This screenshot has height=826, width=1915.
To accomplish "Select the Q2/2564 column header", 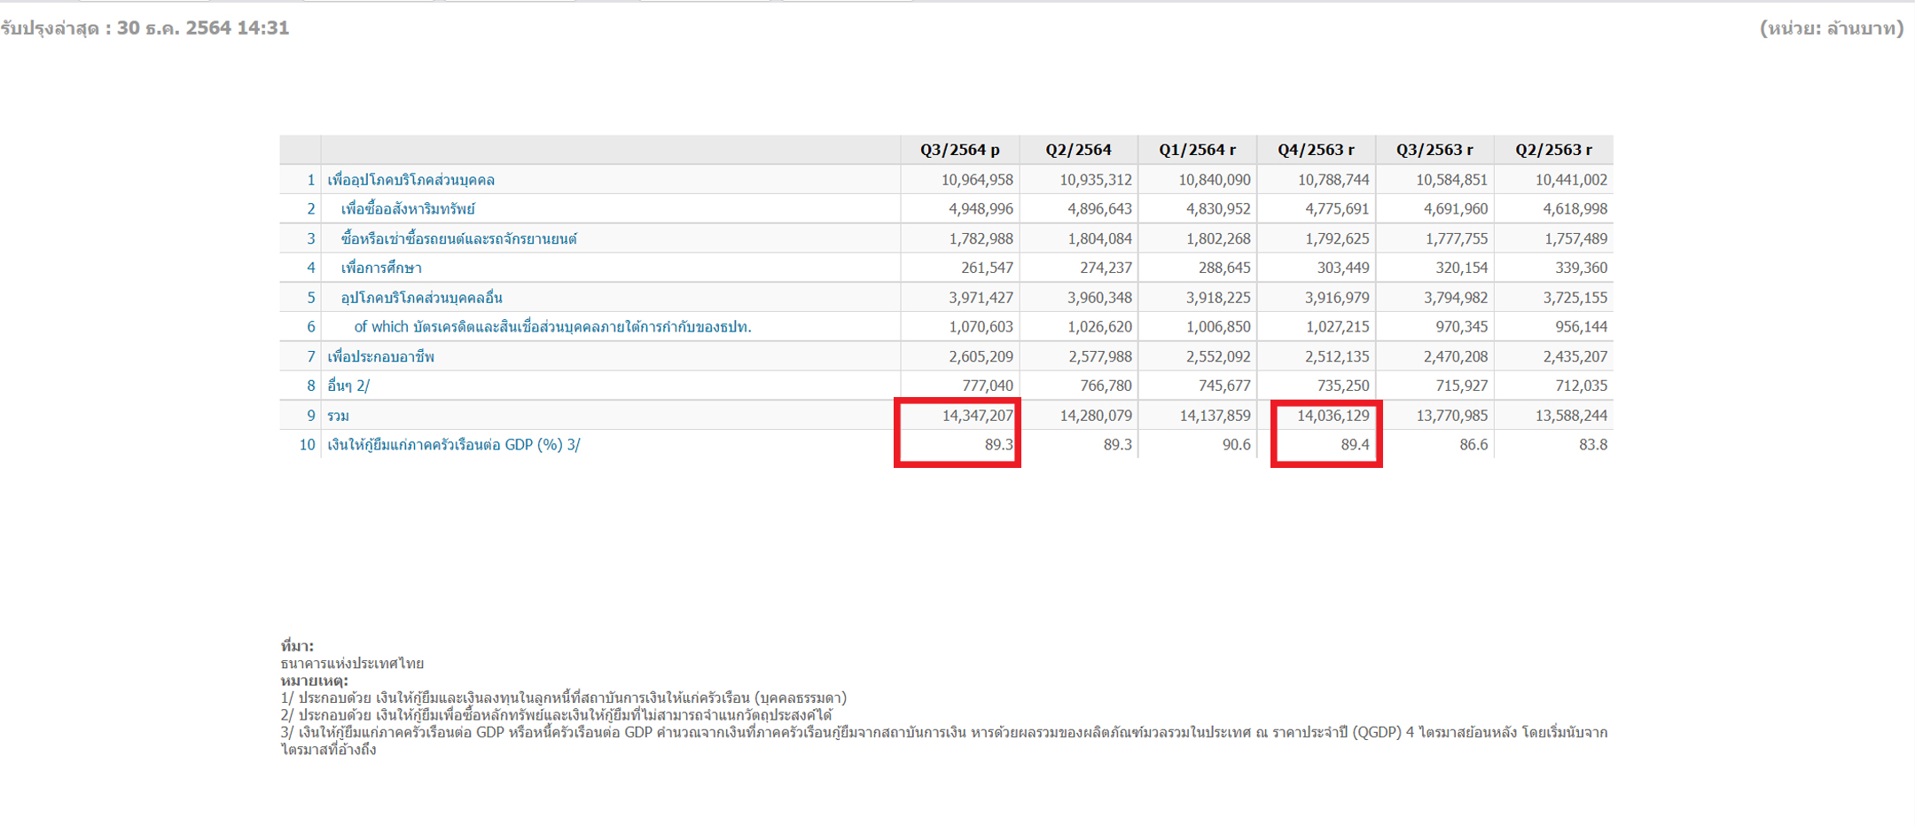I will (x=1078, y=150).
